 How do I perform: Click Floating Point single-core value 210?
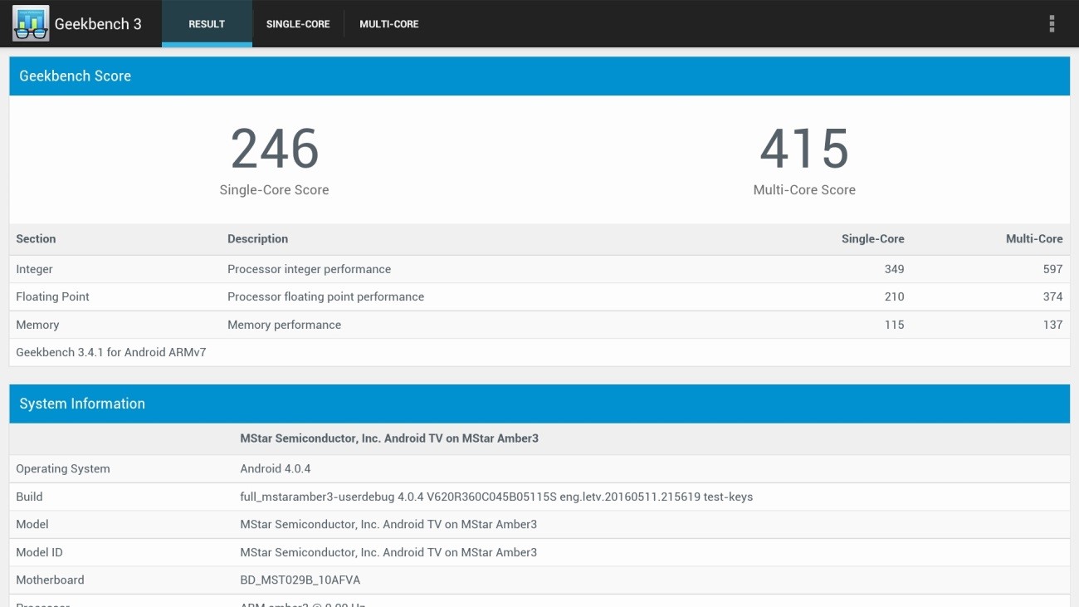(x=894, y=296)
